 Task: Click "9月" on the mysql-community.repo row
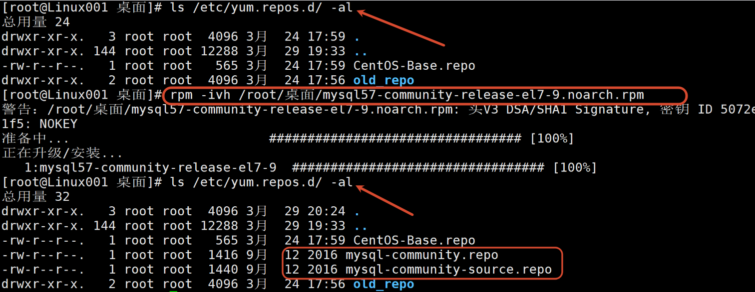257,255
